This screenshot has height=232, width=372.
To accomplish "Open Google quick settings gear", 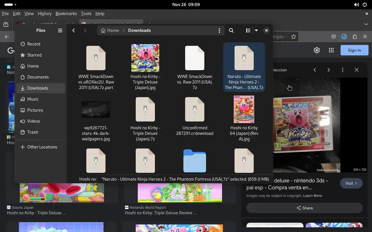I will click(x=317, y=50).
